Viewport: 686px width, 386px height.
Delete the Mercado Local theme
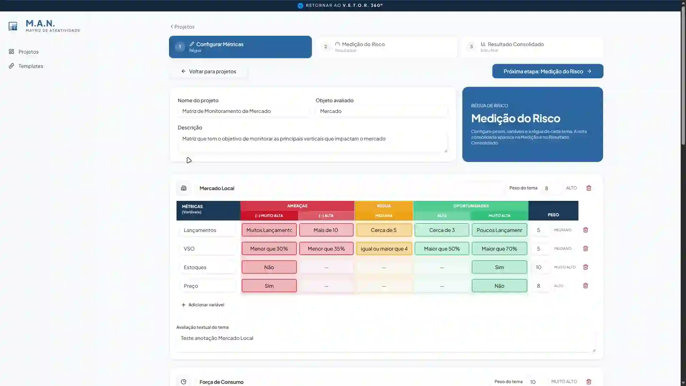[589, 188]
